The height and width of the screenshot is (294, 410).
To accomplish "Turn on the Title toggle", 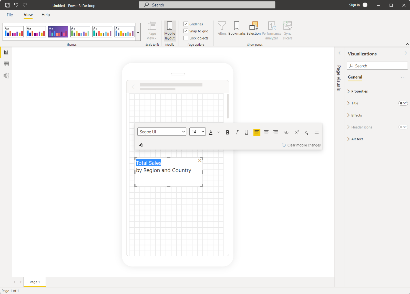I will point(403,103).
